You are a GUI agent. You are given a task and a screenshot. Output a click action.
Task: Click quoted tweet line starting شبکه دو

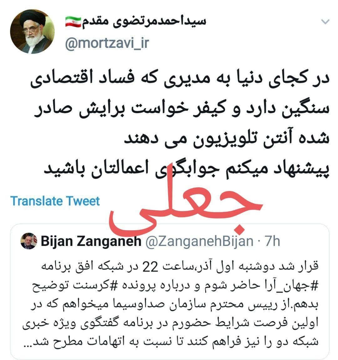coord(171,341)
